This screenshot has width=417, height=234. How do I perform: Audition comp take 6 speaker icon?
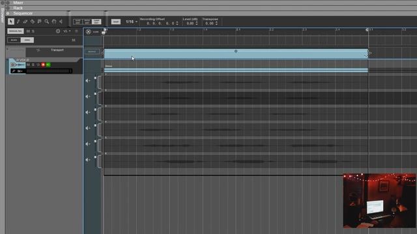[88, 160]
